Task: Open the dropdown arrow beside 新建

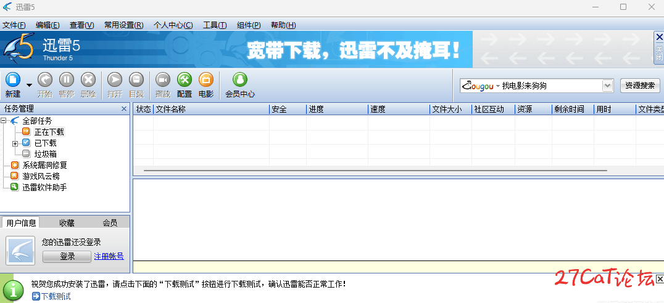Action: pyautogui.click(x=29, y=85)
